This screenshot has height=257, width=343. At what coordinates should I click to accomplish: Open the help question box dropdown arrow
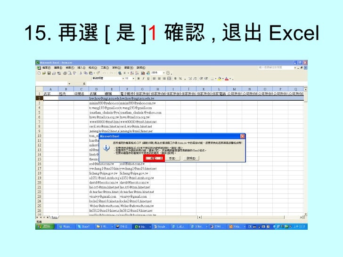coord(295,68)
